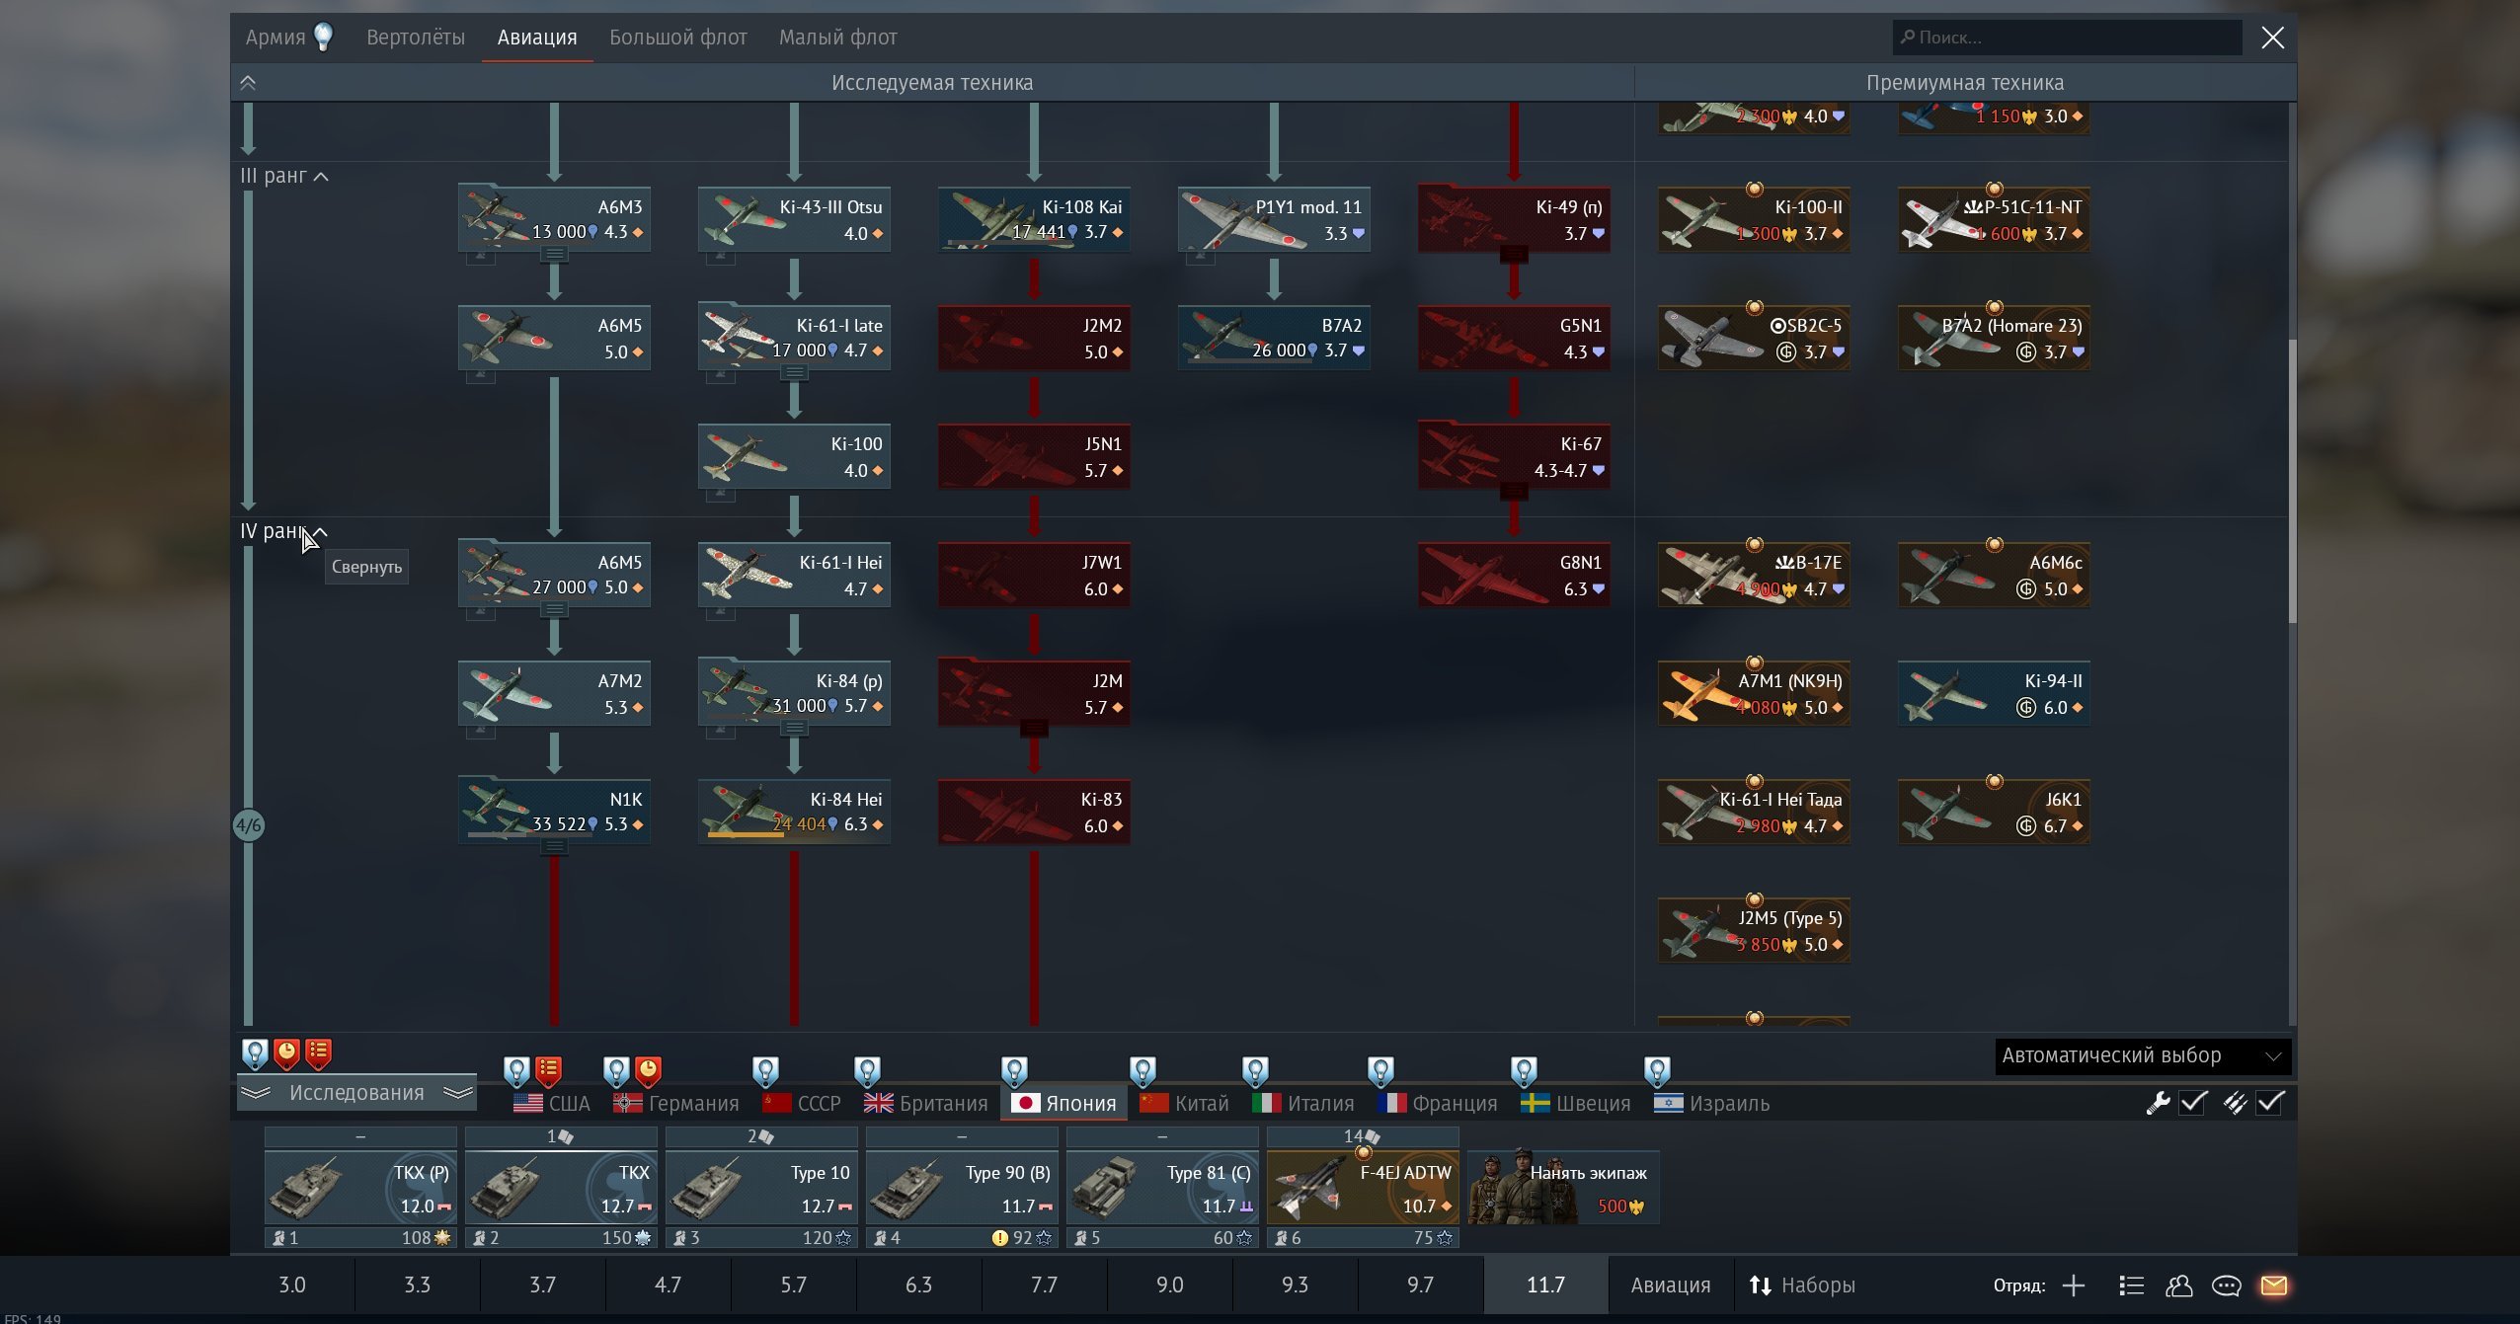Click red timer marker above Германия
This screenshot has height=1324, width=2520.
648,1070
